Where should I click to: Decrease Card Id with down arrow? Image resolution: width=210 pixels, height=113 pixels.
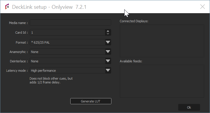(x=108, y=34)
